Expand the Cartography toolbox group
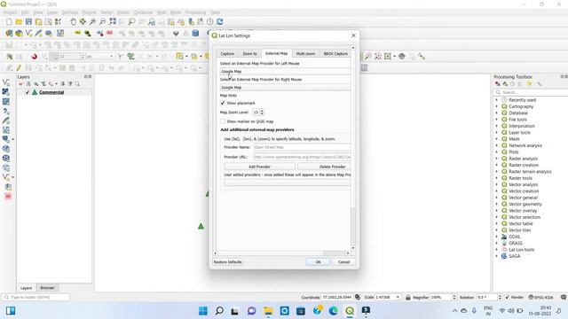The width and height of the screenshot is (568, 319). 497,106
